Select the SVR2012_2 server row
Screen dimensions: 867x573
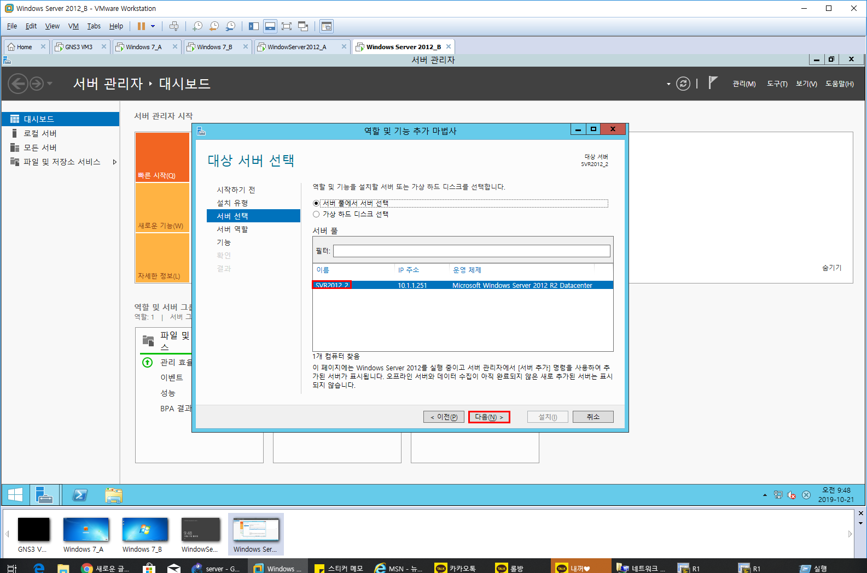(x=463, y=285)
